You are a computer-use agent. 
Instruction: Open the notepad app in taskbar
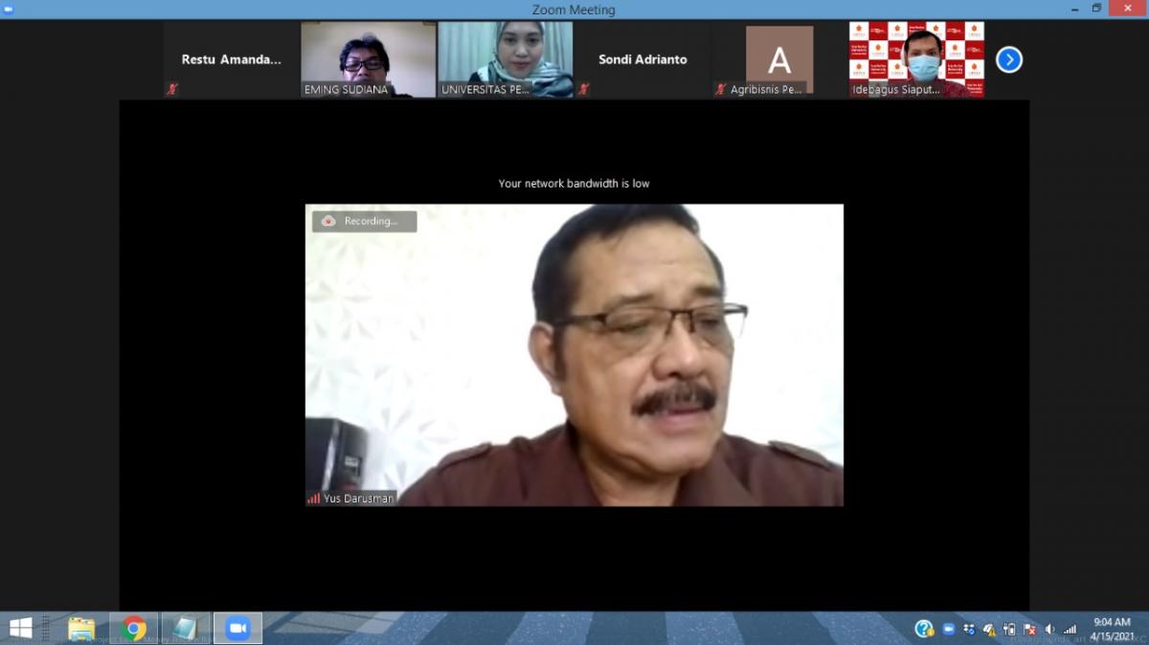[x=185, y=628]
